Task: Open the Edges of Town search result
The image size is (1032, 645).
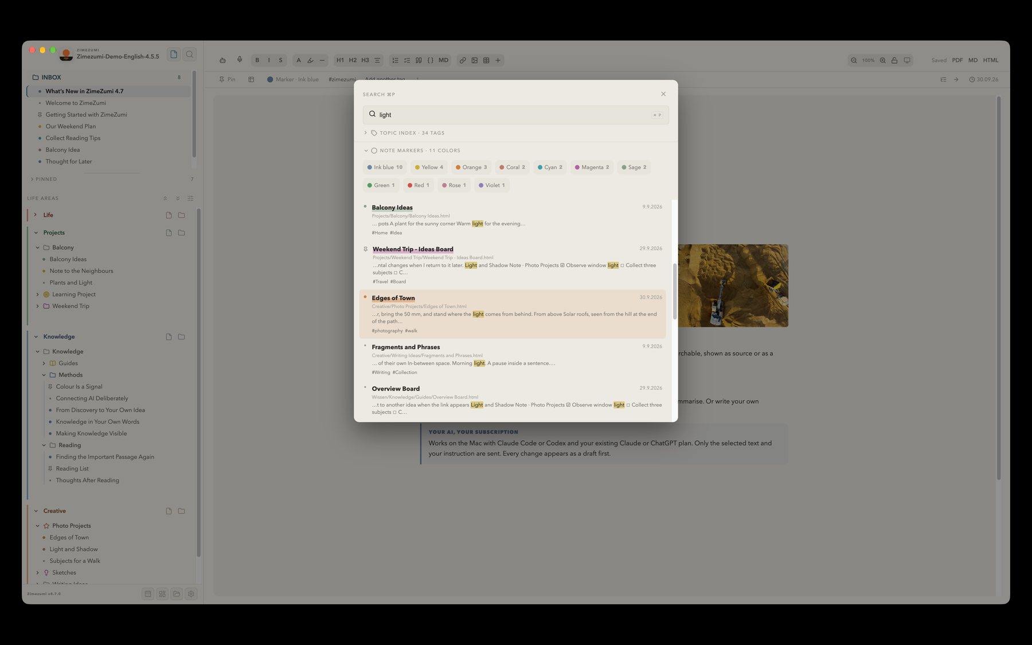Action: tap(513, 314)
